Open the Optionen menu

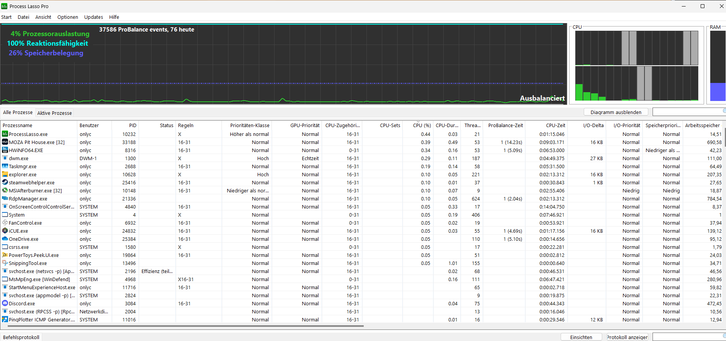tap(68, 17)
